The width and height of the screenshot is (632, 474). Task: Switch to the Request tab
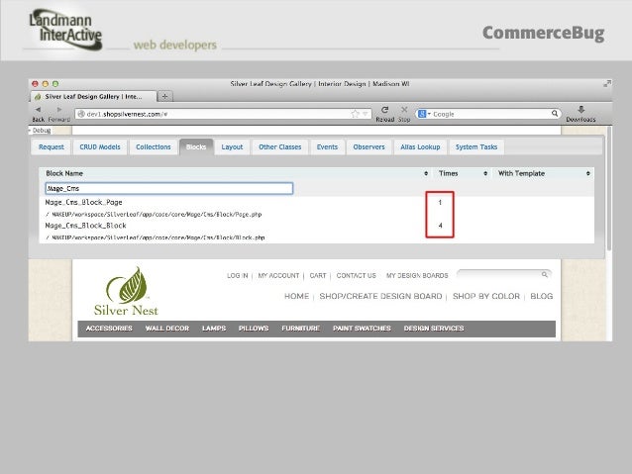[52, 147]
